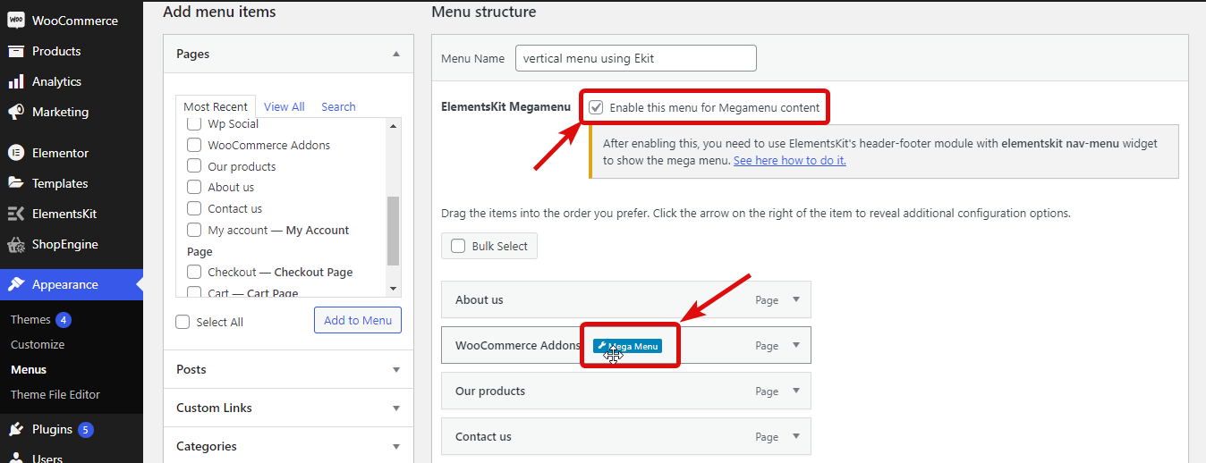Image resolution: width=1206 pixels, height=463 pixels.
Task: Click the Plugins plug icon
Action: click(15, 429)
